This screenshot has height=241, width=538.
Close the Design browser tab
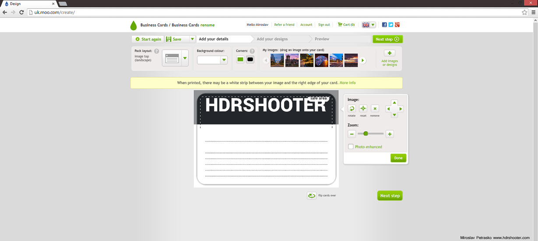coord(53,4)
